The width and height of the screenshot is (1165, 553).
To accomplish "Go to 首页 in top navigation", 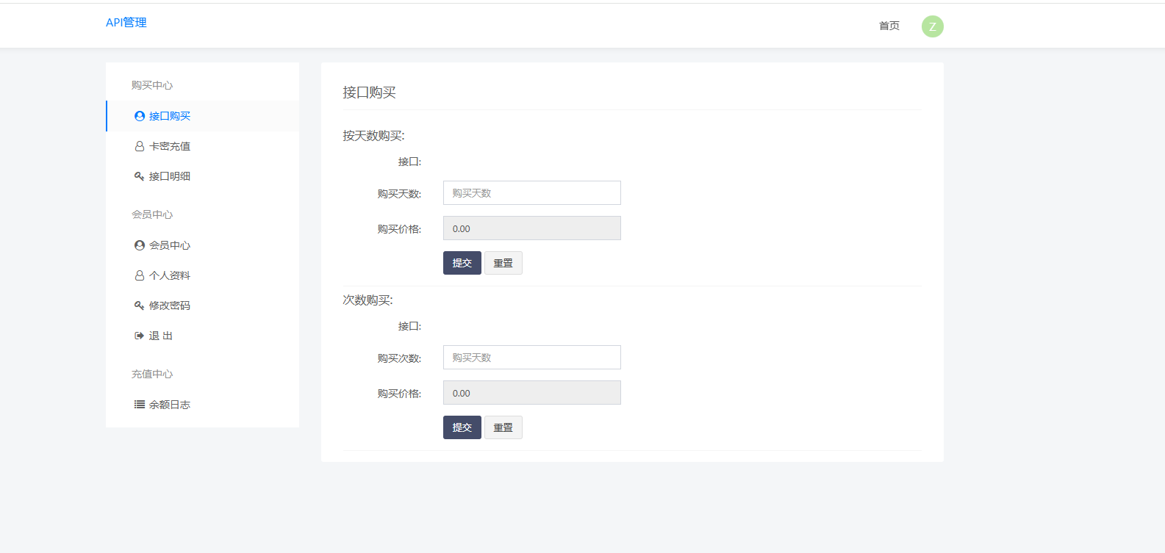I will (x=889, y=26).
